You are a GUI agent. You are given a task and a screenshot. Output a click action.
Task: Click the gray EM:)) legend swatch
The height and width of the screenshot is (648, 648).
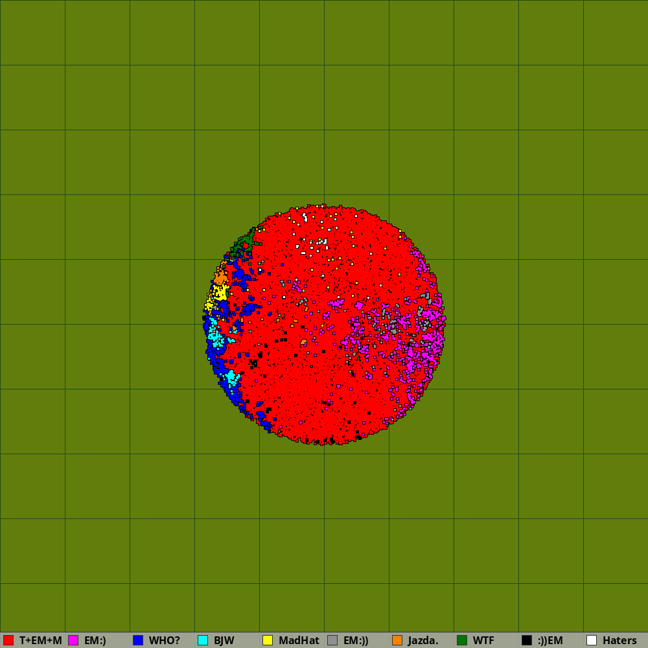click(332, 640)
